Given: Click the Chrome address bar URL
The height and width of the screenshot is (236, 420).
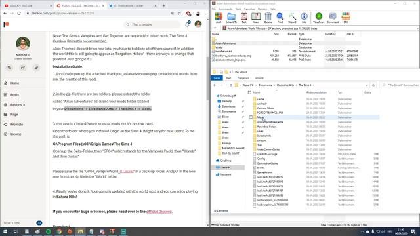Looking at the screenshot, I should pos(63,13).
